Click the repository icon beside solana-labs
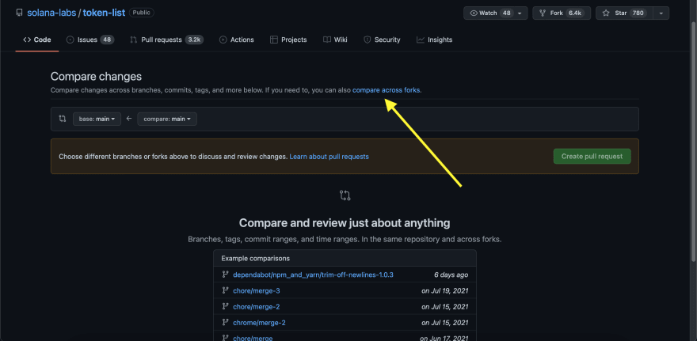The image size is (697, 341). [x=19, y=13]
